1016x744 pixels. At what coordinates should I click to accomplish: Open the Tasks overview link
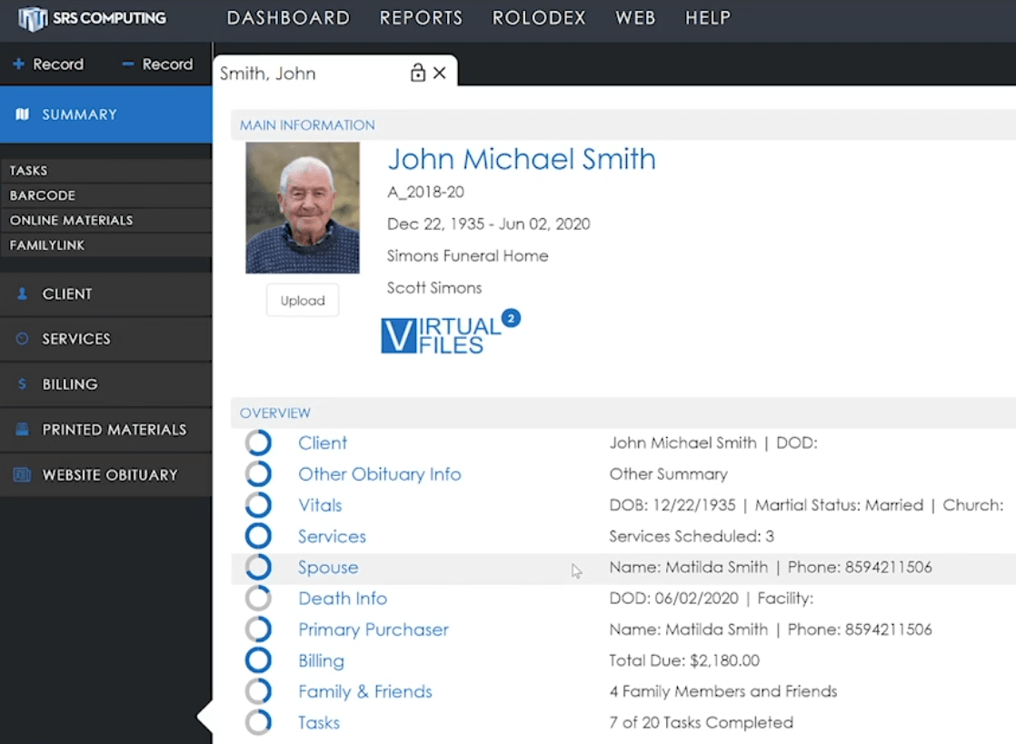click(x=319, y=722)
